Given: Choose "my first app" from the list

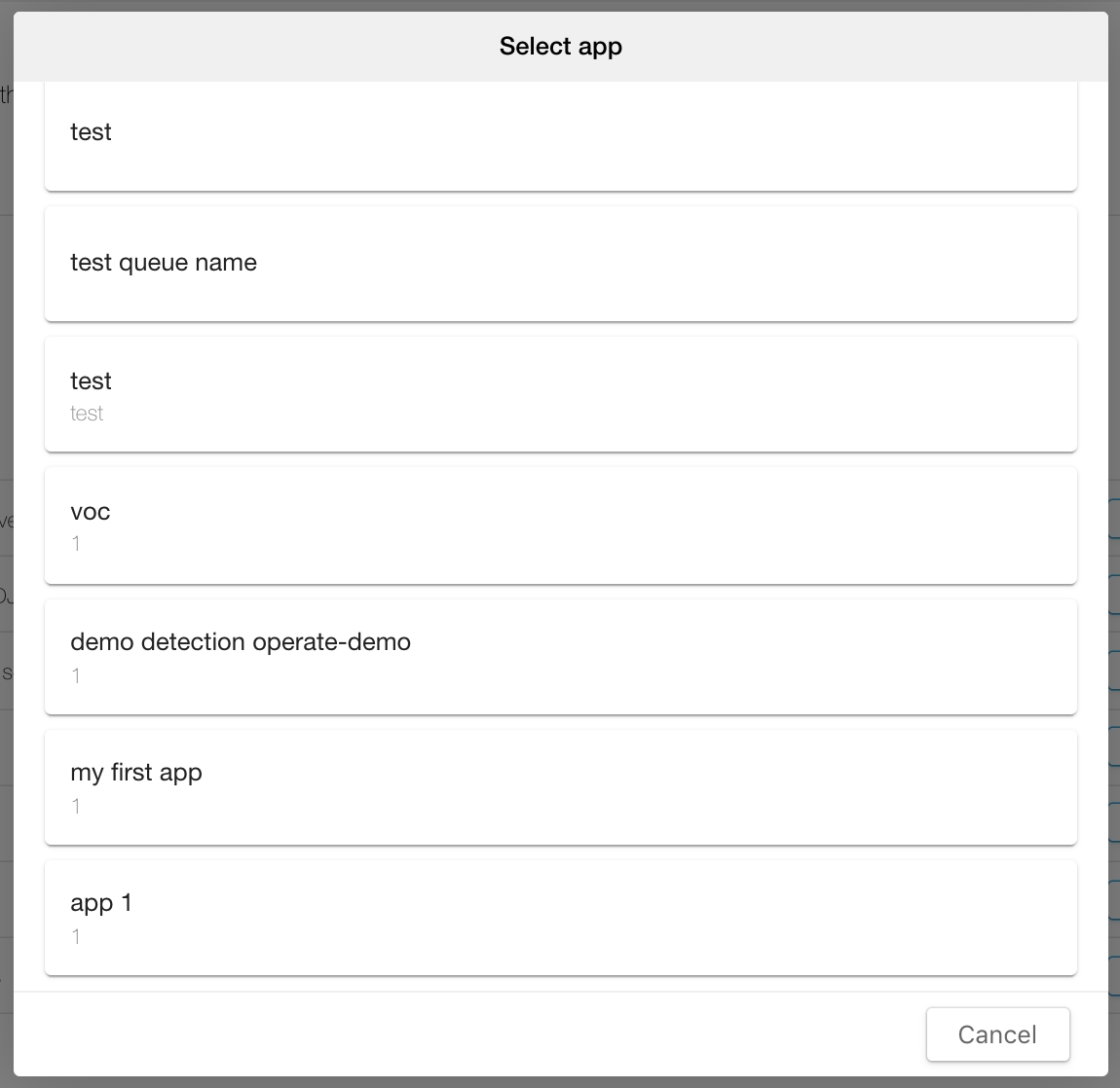Looking at the screenshot, I should point(560,787).
